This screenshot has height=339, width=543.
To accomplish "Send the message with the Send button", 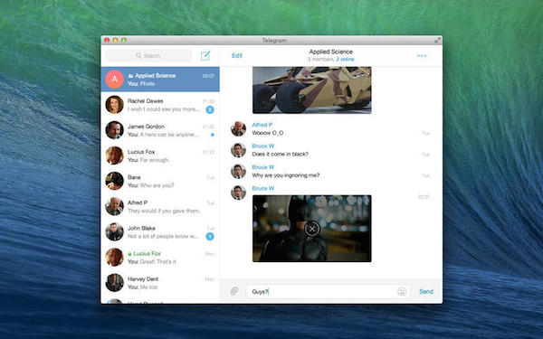I will click(x=426, y=292).
